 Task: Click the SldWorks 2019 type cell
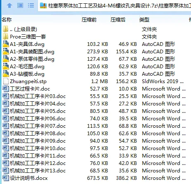click(x=163, y=81)
